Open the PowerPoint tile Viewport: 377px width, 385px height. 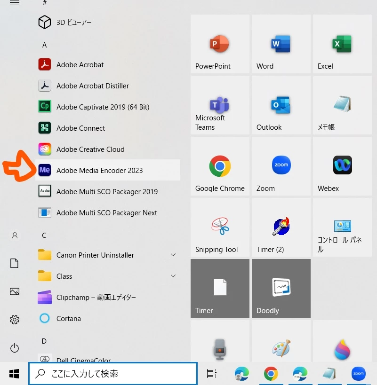[x=220, y=44]
